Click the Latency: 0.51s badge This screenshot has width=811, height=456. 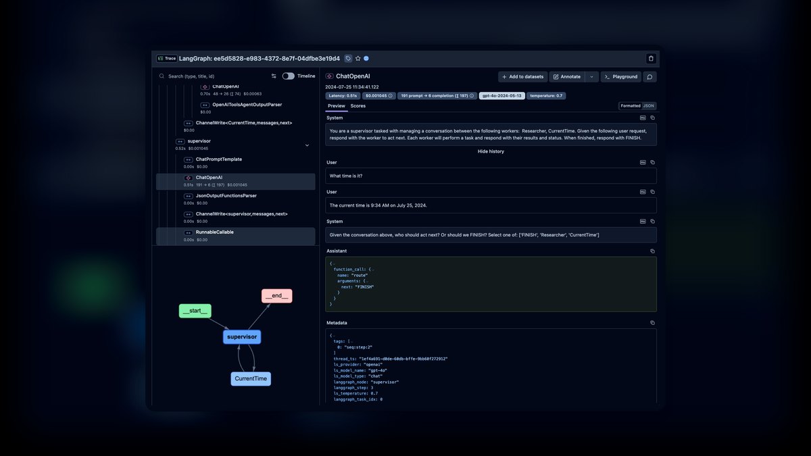[343, 96]
